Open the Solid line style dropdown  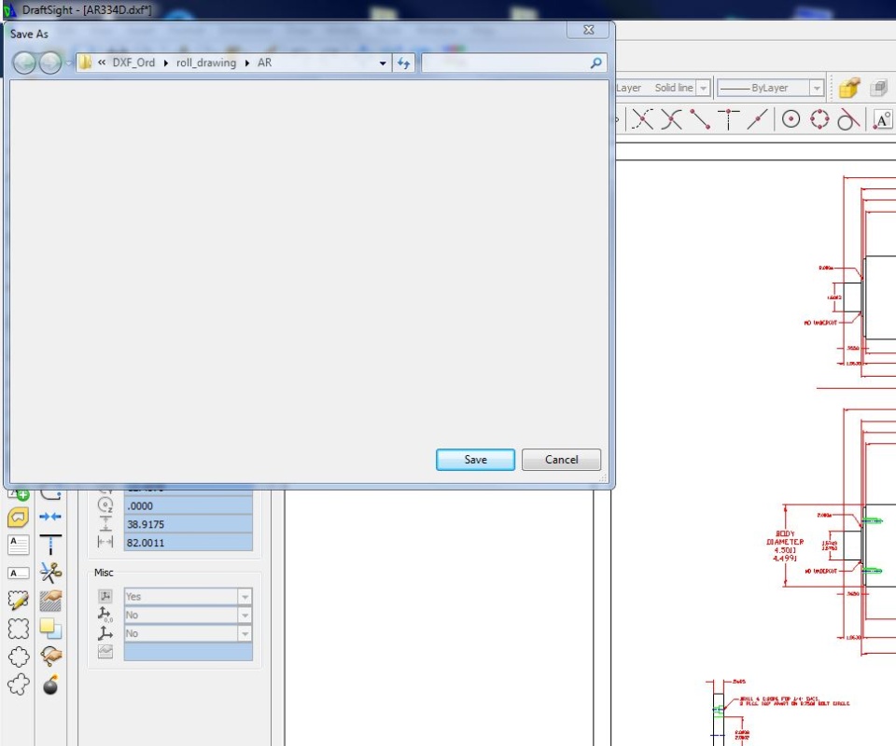tap(704, 88)
